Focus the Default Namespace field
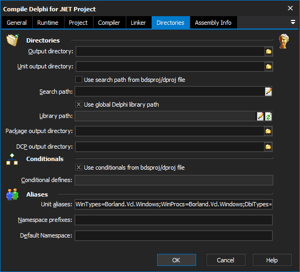 coord(174,235)
